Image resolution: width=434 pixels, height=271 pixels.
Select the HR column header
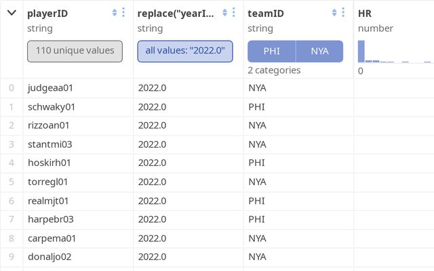pyautogui.click(x=366, y=13)
